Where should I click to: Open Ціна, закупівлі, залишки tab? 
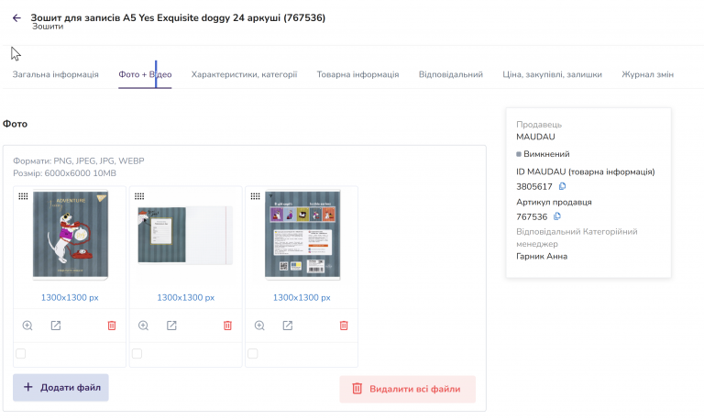pos(552,74)
